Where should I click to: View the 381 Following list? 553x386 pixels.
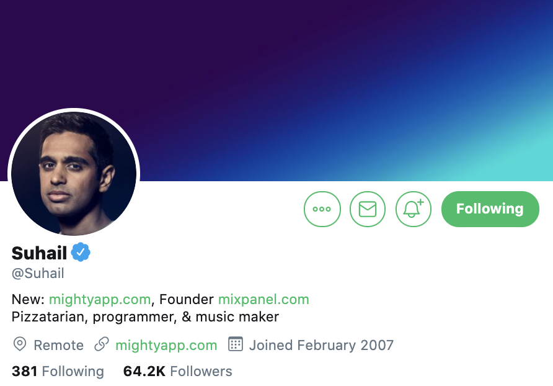click(x=58, y=372)
